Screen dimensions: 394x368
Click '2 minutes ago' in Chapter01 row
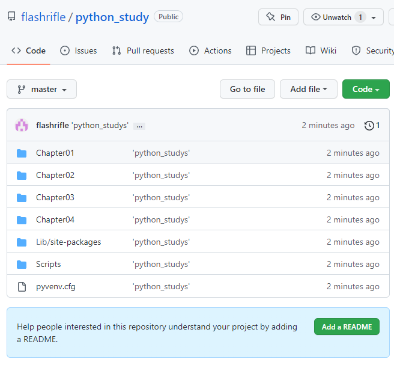click(x=353, y=153)
